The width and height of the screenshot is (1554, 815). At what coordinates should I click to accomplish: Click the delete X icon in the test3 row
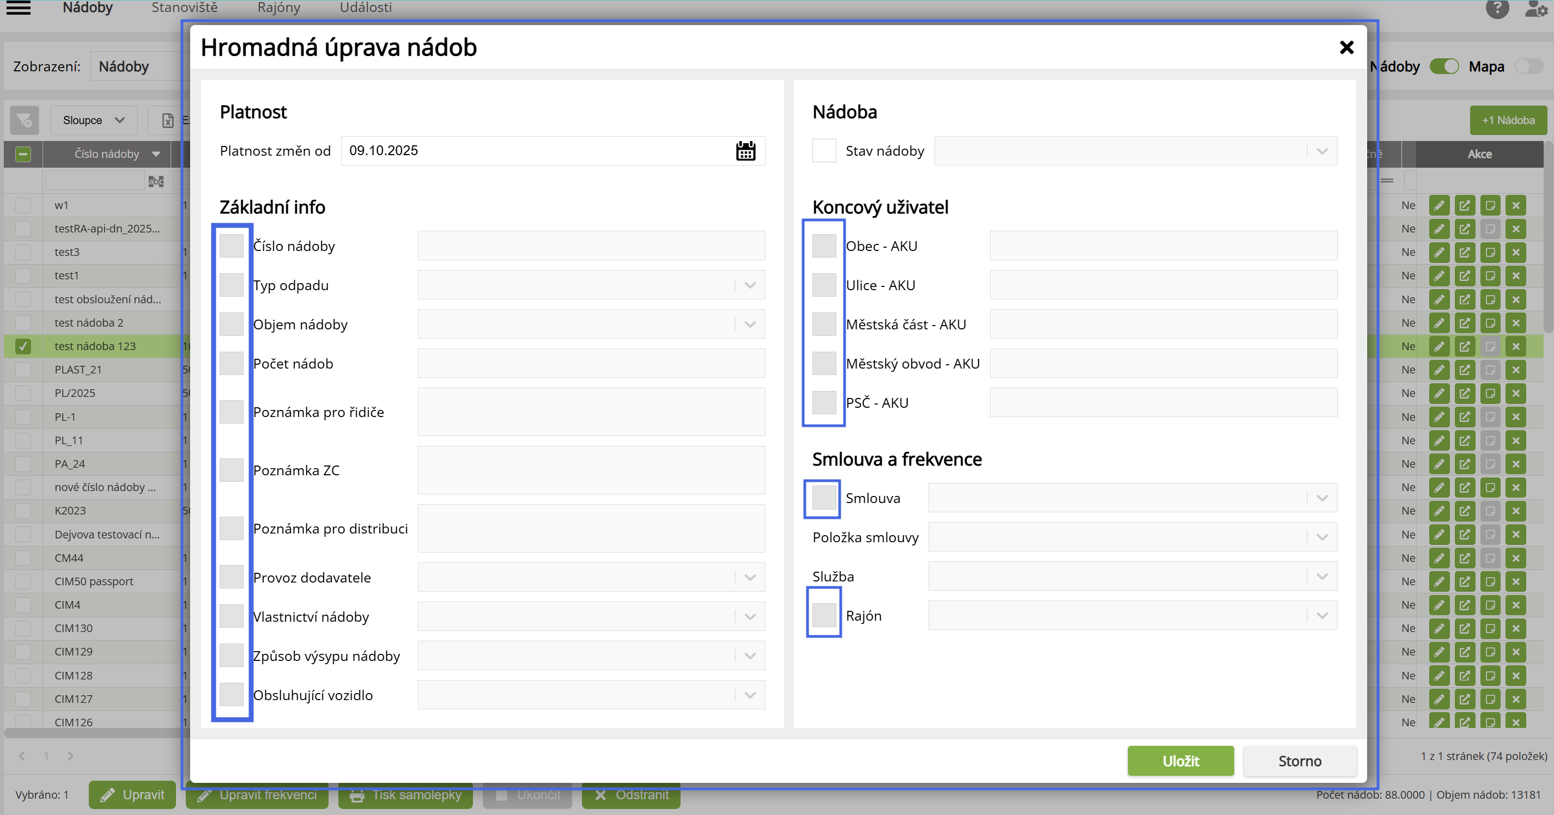tap(1515, 252)
